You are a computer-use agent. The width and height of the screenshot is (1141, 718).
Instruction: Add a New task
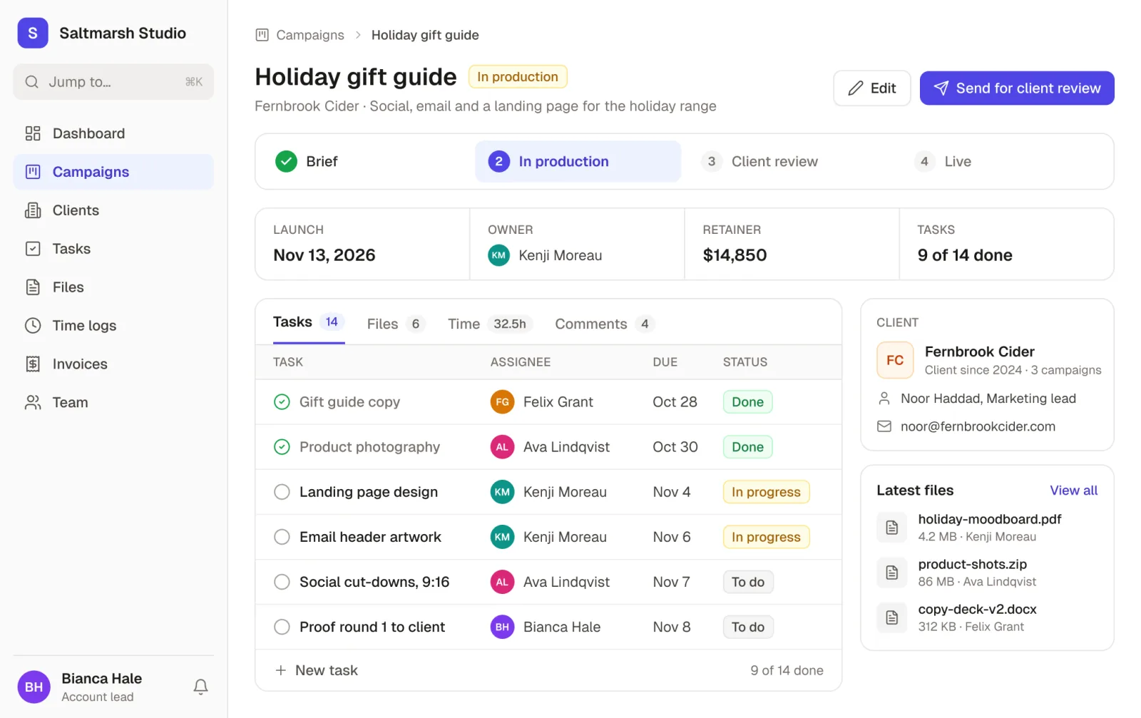point(317,670)
